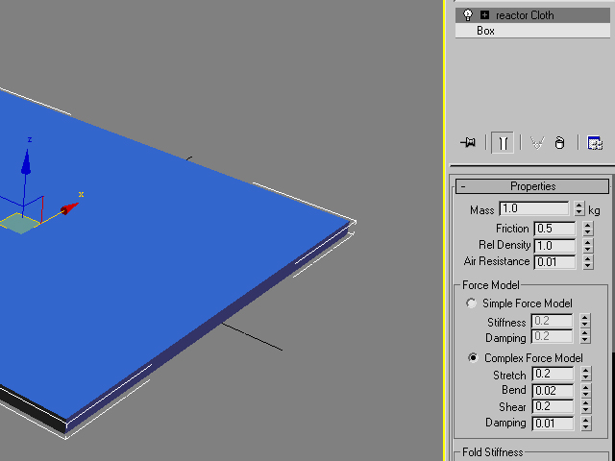Click Remove Modifier trash can icon

[x=560, y=143]
